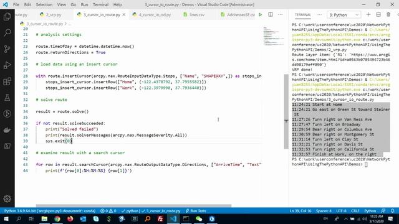Click taskbar clock showing 11:25 AM
Image resolution: width=399 pixels, height=224 pixels.
[x=377, y=218]
